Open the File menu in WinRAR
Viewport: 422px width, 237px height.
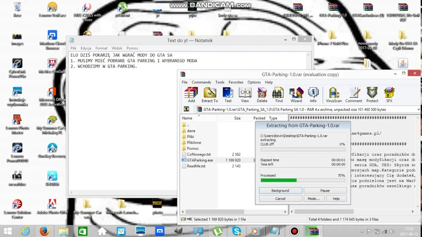[x=185, y=82]
